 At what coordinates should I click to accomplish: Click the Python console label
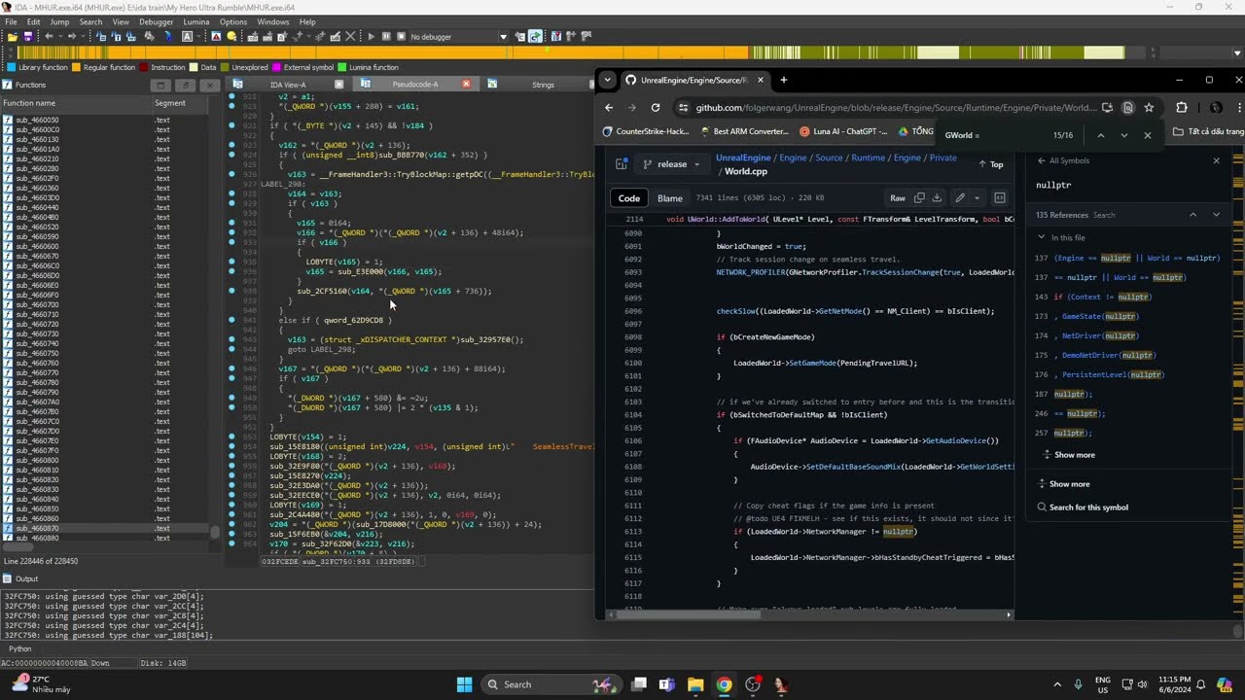click(19, 648)
